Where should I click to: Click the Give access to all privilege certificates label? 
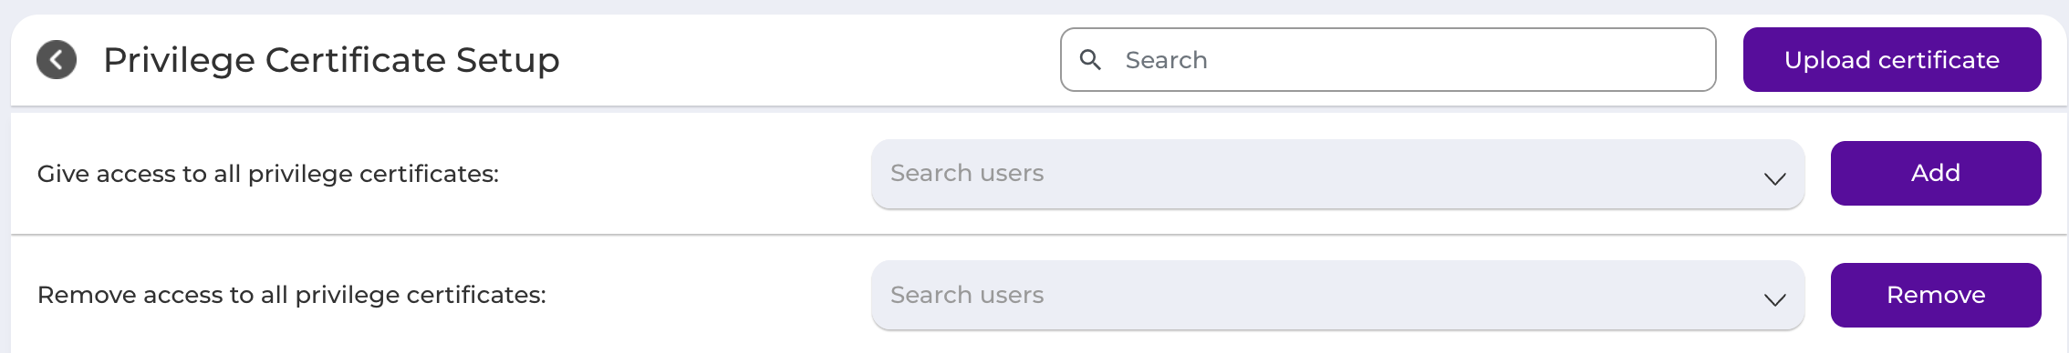click(x=268, y=174)
